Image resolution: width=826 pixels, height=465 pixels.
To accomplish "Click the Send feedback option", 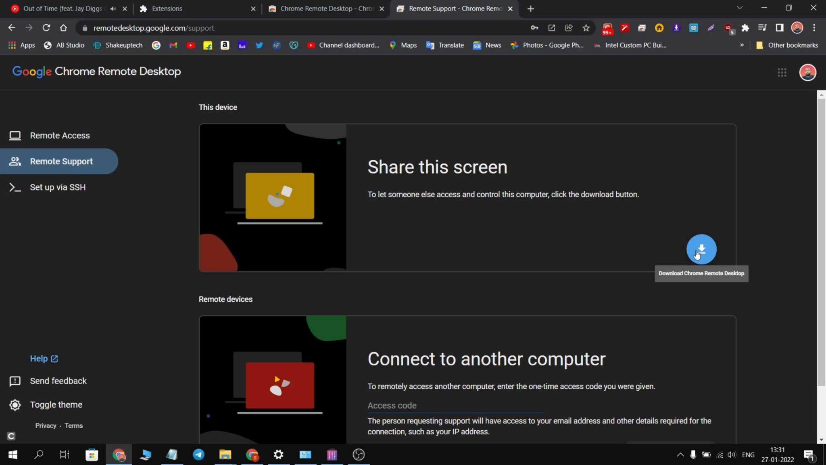I will pos(58,381).
